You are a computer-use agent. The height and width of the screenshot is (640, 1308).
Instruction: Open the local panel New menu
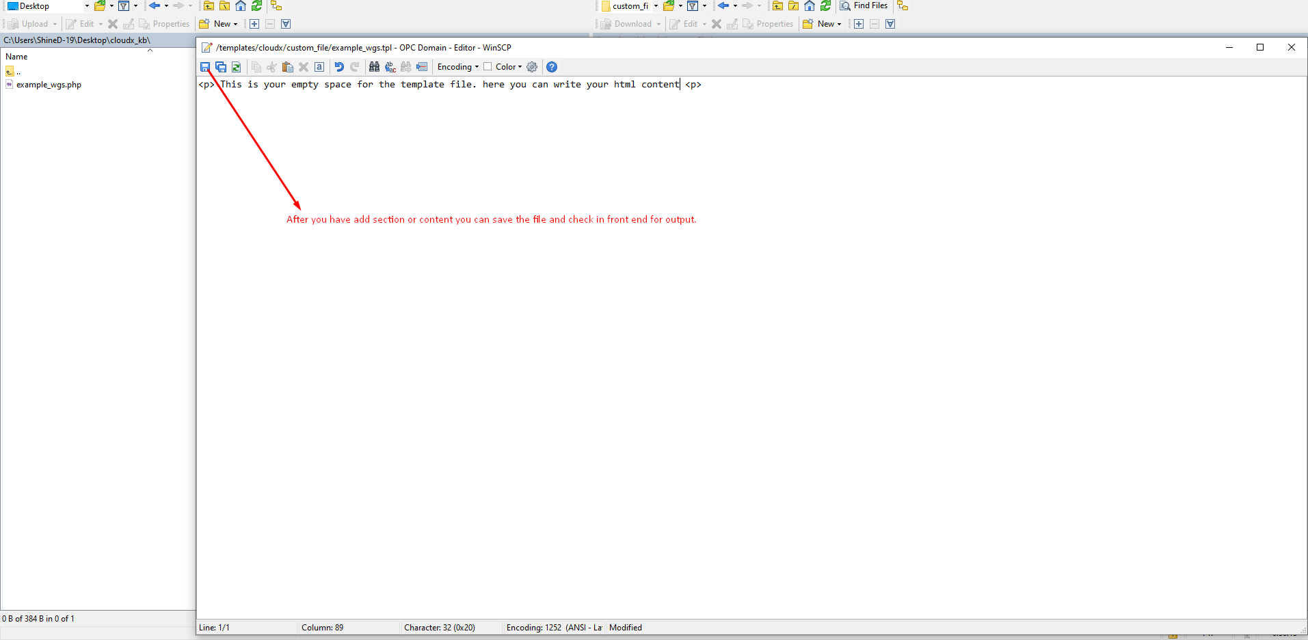tap(220, 24)
